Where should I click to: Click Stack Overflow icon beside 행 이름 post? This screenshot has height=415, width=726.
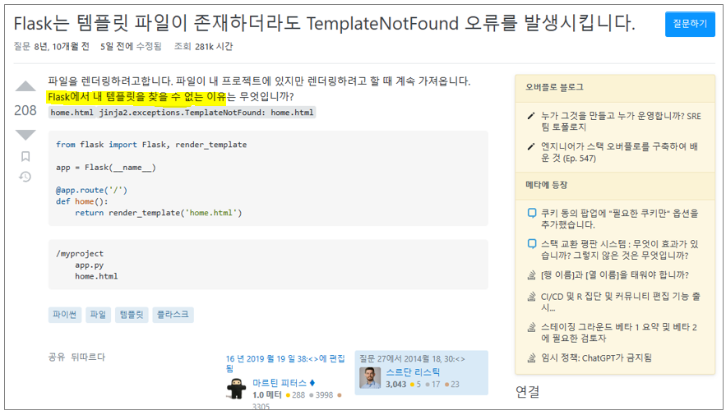(x=531, y=275)
